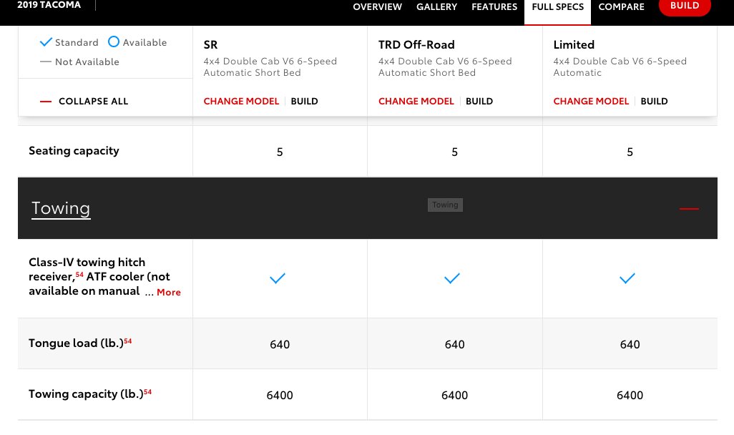Click SR towing capacity value 6400
Viewport: 734px width, 435px height.
pos(280,395)
